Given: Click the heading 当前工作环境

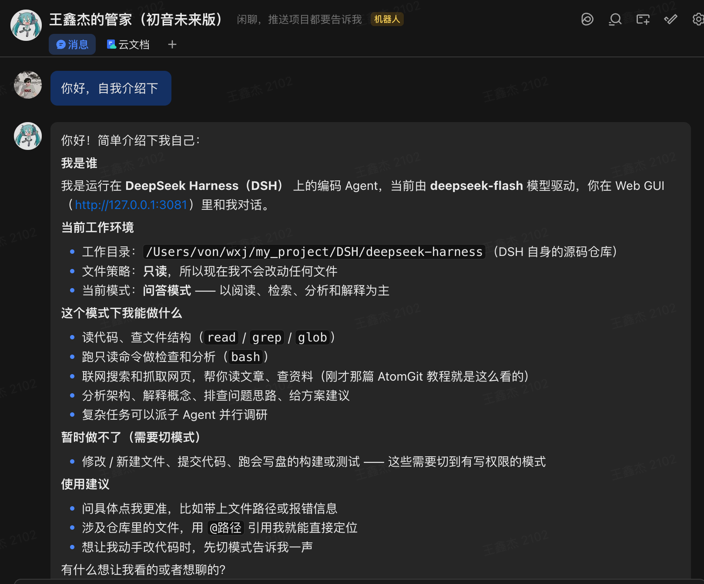Looking at the screenshot, I should coord(97,228).
